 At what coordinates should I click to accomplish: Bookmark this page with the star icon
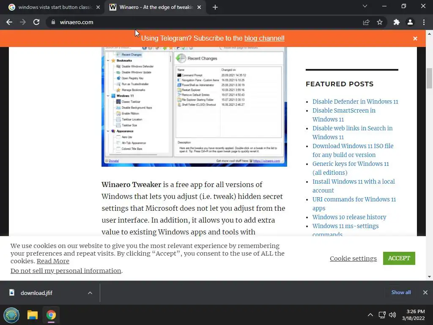tap(380, 22)
